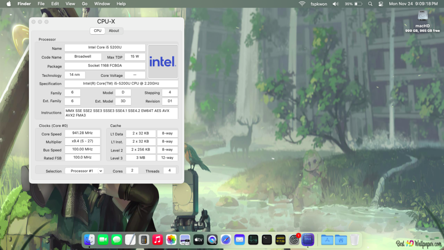The image size is (444, 250).
Task: Switch to the About tab
Action: 114,31
